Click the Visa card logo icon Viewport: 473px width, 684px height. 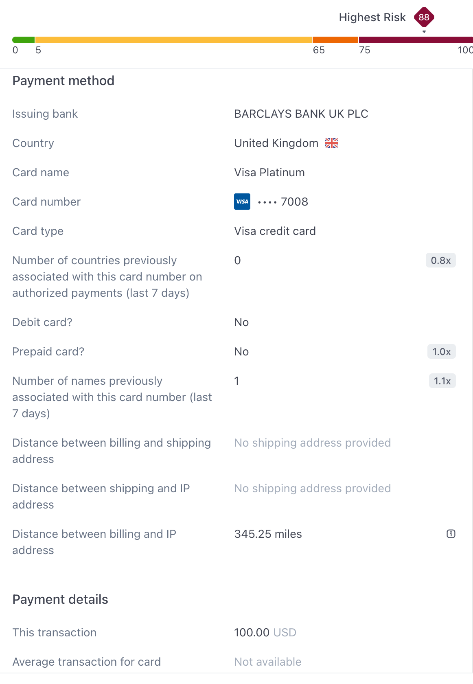242,202
